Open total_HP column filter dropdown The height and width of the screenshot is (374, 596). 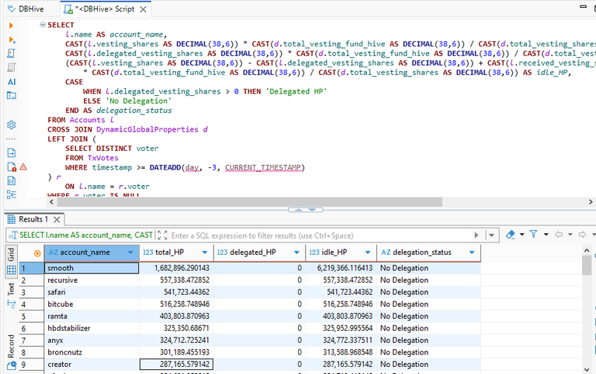point(205,252)
